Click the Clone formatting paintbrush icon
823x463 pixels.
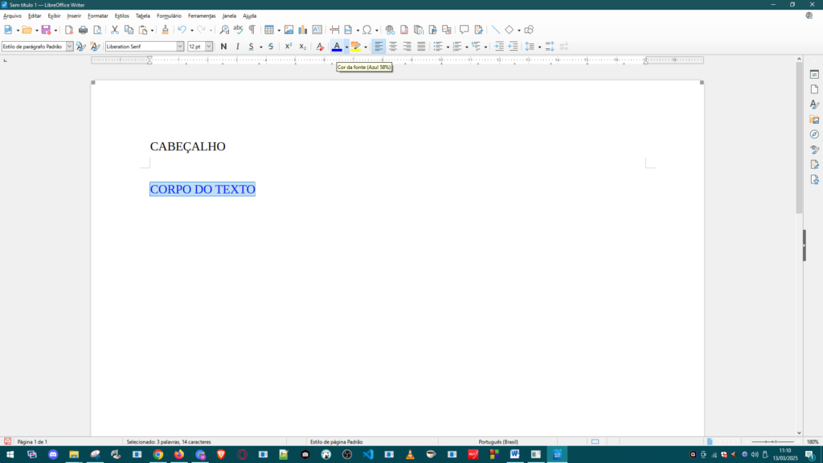coord(166,30)
